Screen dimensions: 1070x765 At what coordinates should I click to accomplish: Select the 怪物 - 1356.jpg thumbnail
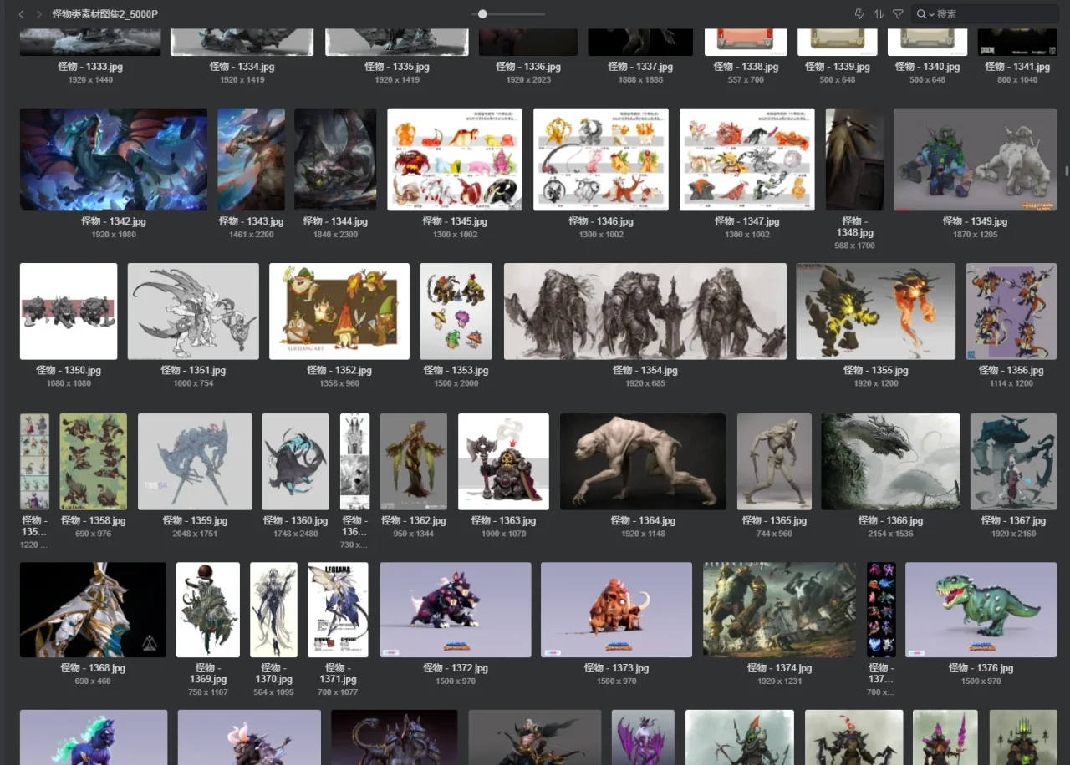1011,312
